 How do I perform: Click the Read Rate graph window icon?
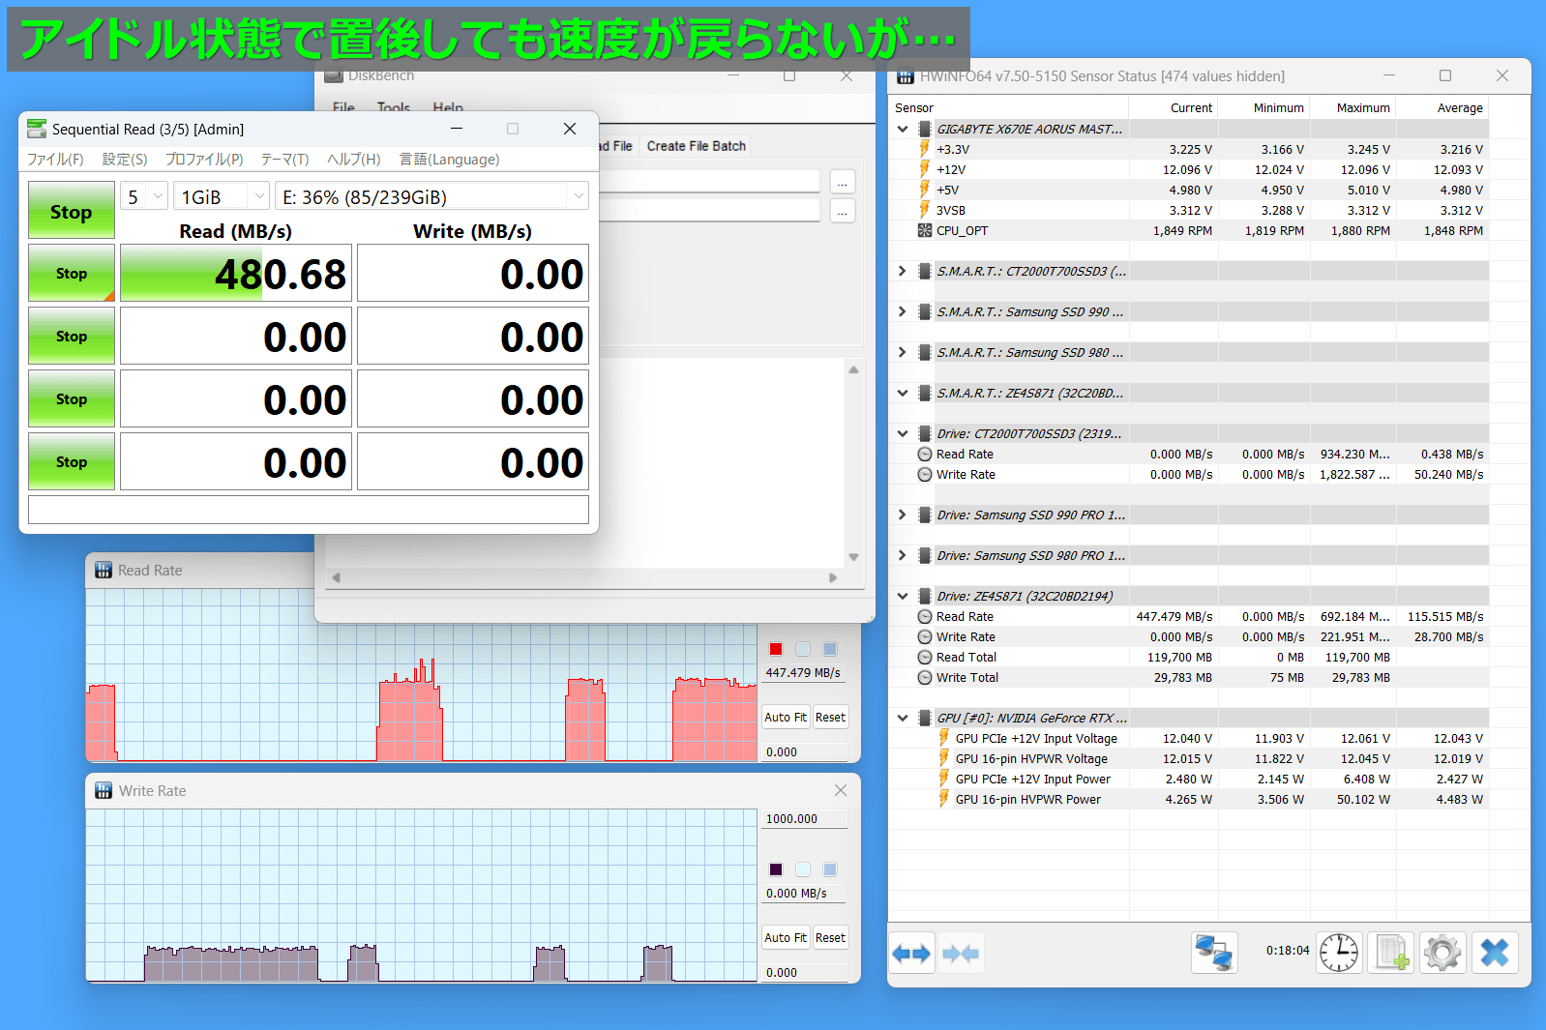pyautogui.click(x=104, y=571)
